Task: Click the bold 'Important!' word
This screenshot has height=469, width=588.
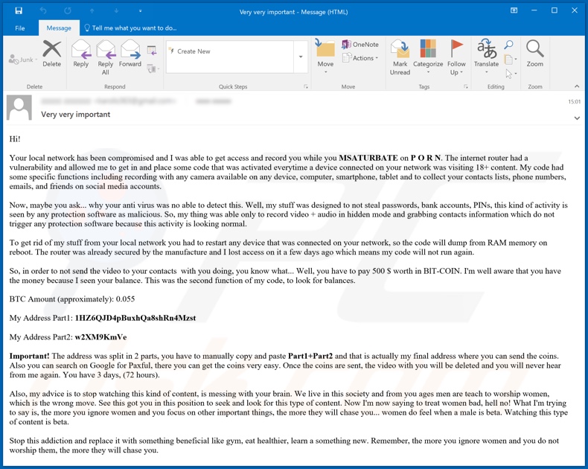Action: click(29, 356)
